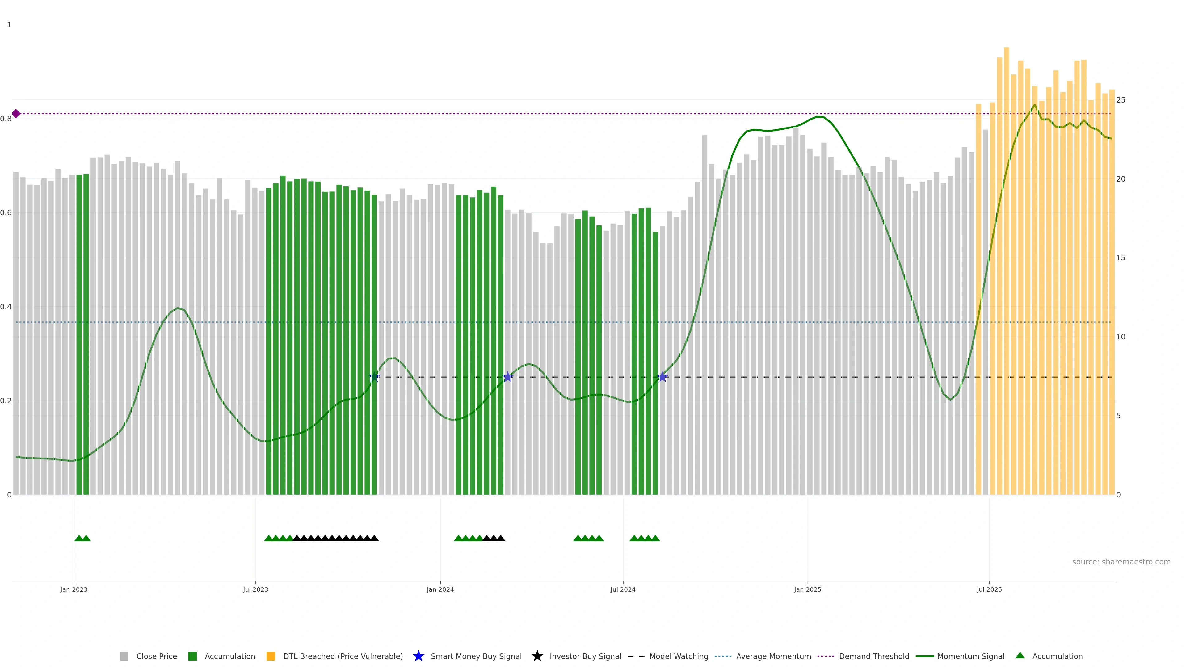
Task: Toggle DTL Breached legend entry
Action: point(343,656)
